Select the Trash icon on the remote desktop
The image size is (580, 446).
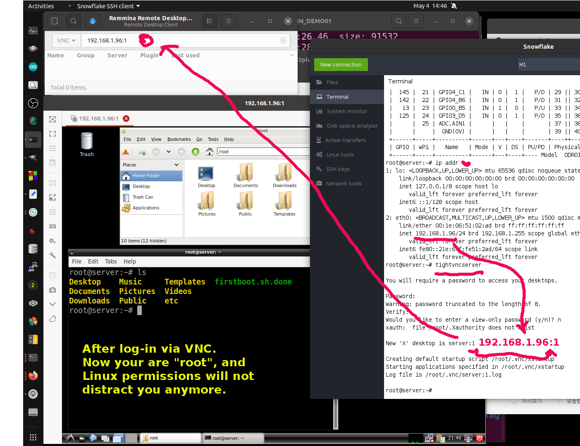(x=87, y=145)
